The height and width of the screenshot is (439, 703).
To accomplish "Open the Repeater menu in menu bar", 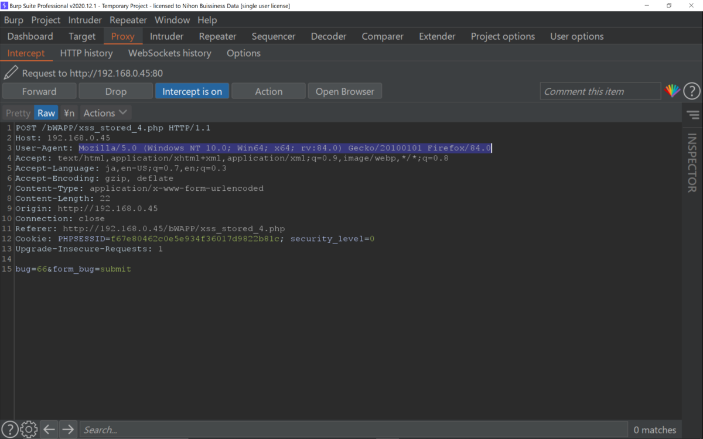I will click(x=128, y=20).
